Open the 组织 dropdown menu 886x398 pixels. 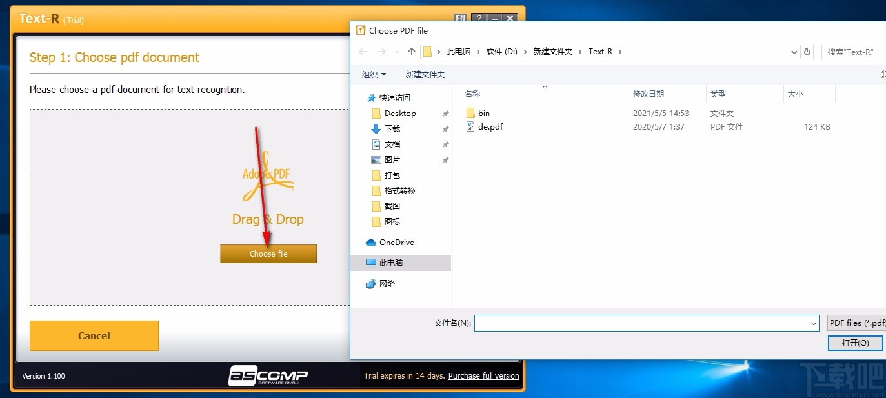click(x=374, y=74)
